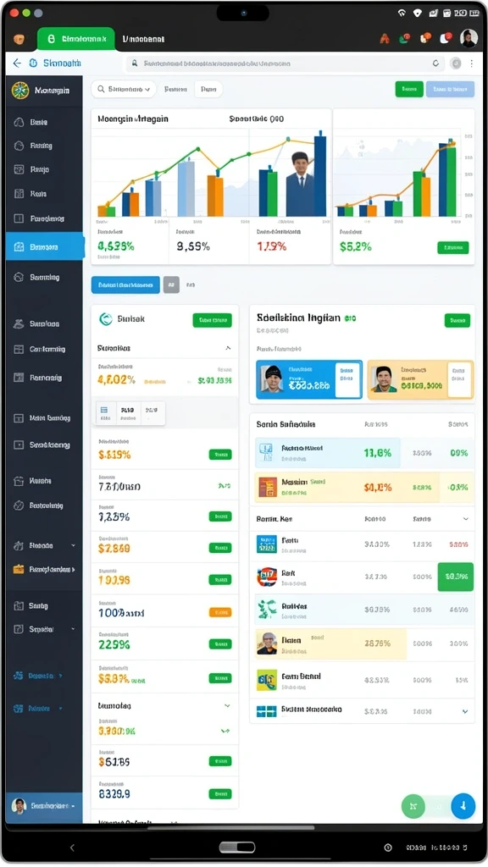Open the user menu at the sidebar bottom

(x=44, y=807)
